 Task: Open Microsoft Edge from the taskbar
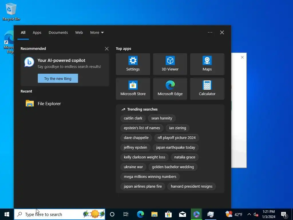coord(140,214)
